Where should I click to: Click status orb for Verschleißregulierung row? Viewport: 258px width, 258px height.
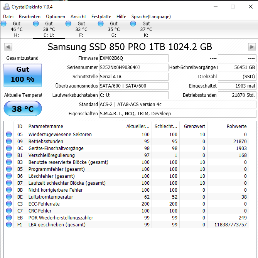pos(9,155)
